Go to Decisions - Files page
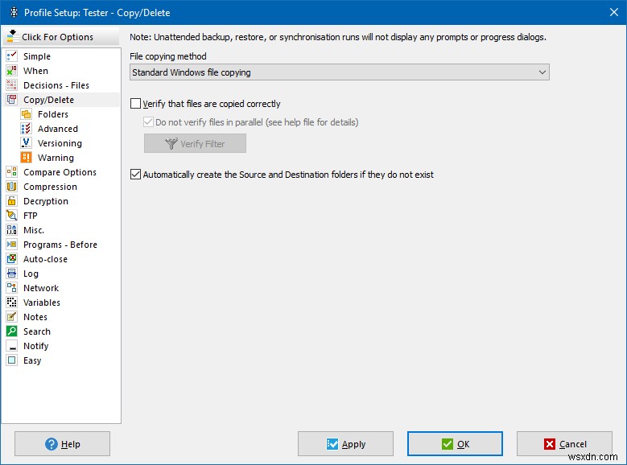 (56, 85)
